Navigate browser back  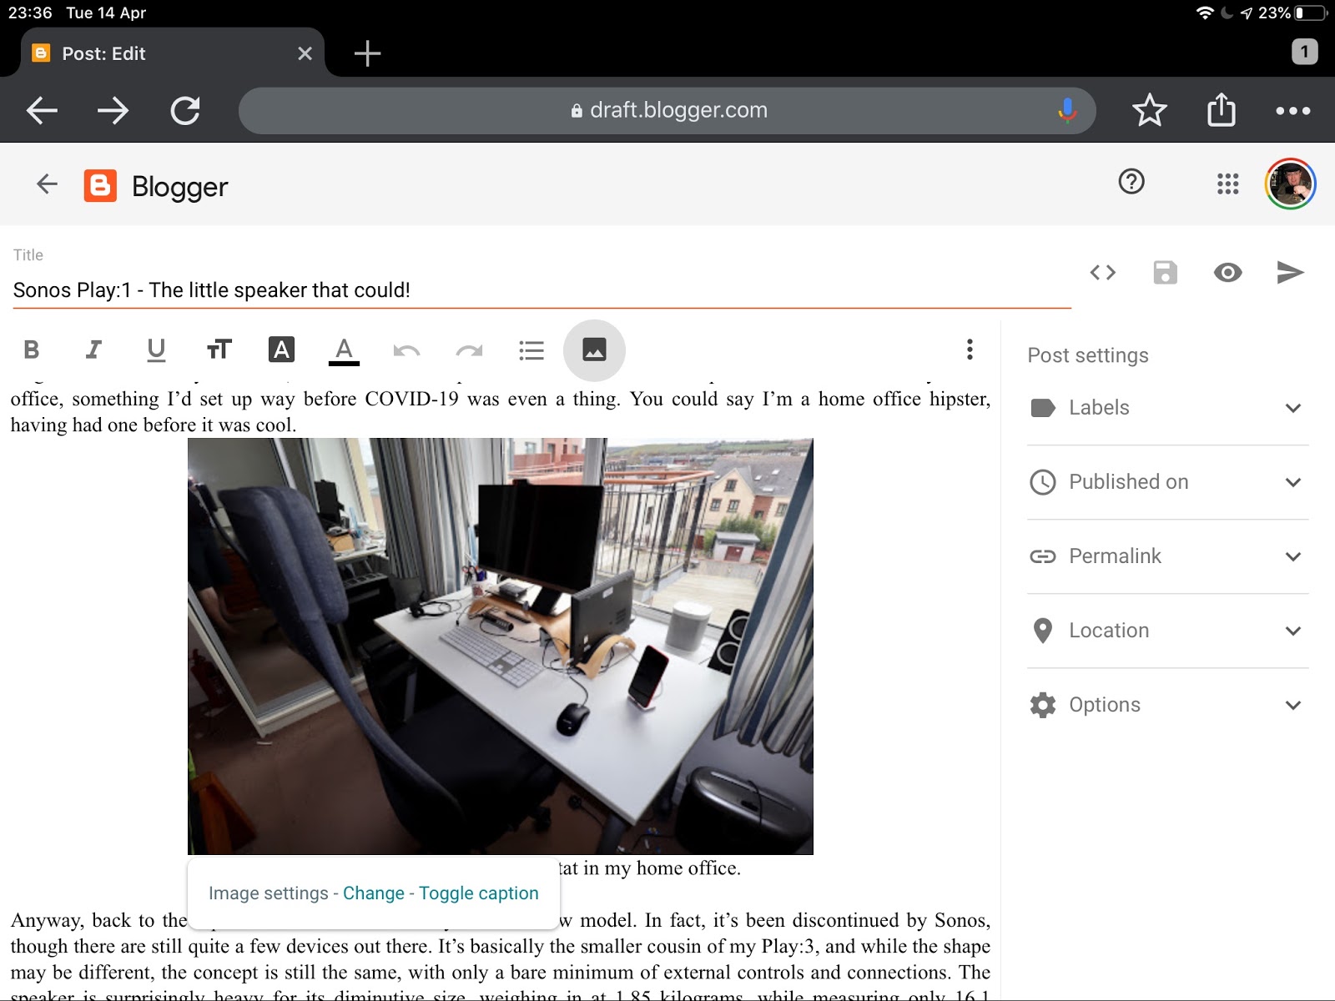pos(42,110)
